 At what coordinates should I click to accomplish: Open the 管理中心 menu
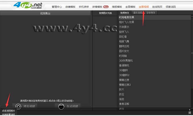point(57,7)
